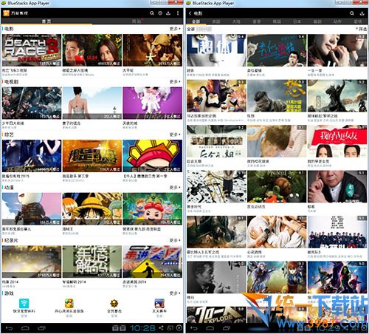Image resolution: width=369 pixels, height=334 pixels.
Task: Open search in the left app window
Action: (152, 13)
